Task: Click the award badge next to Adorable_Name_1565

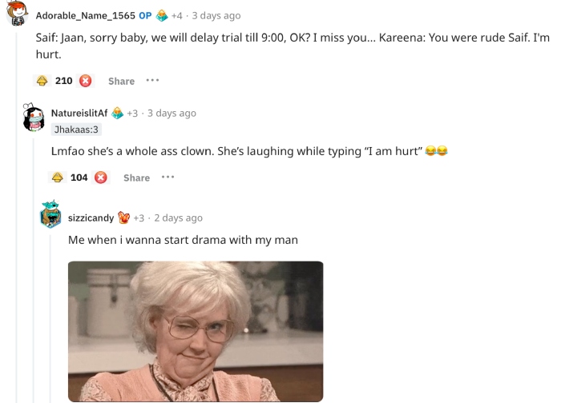Action: click(162, 15)
